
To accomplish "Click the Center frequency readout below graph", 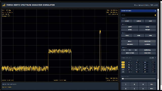I will click(60, 80).
